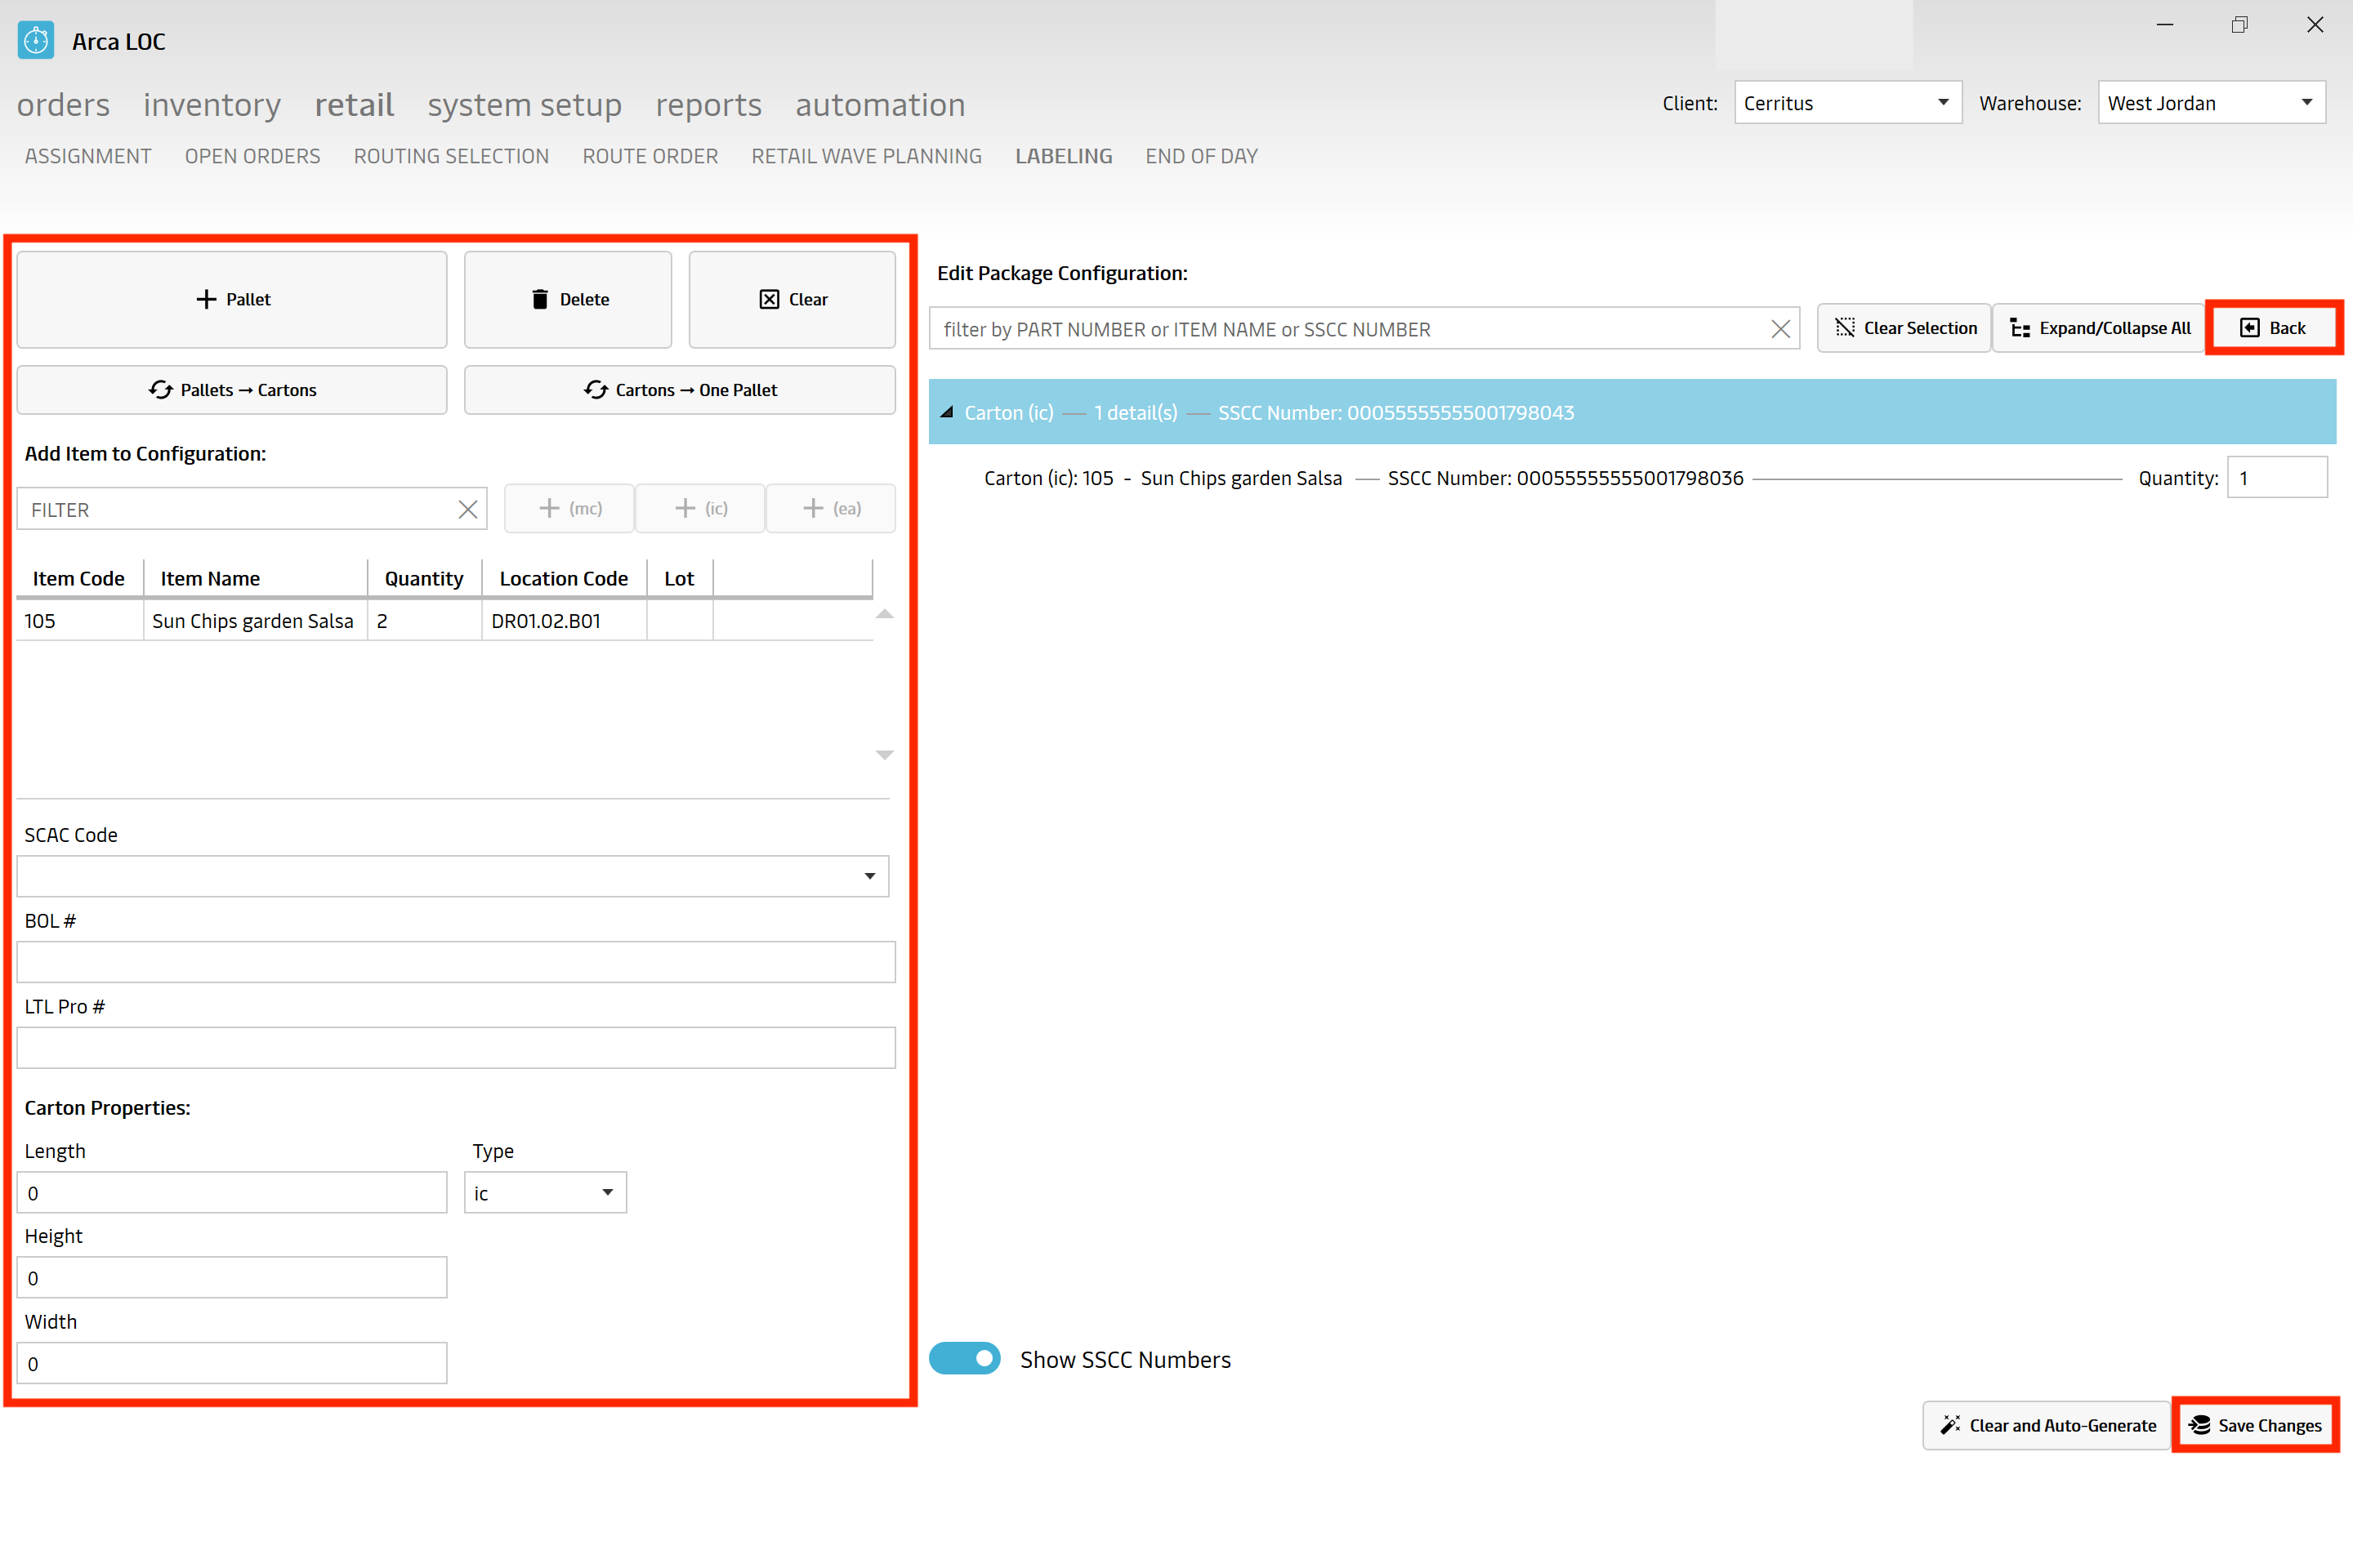Switch to ROUTING SELECTION tab

click(451, 156)
